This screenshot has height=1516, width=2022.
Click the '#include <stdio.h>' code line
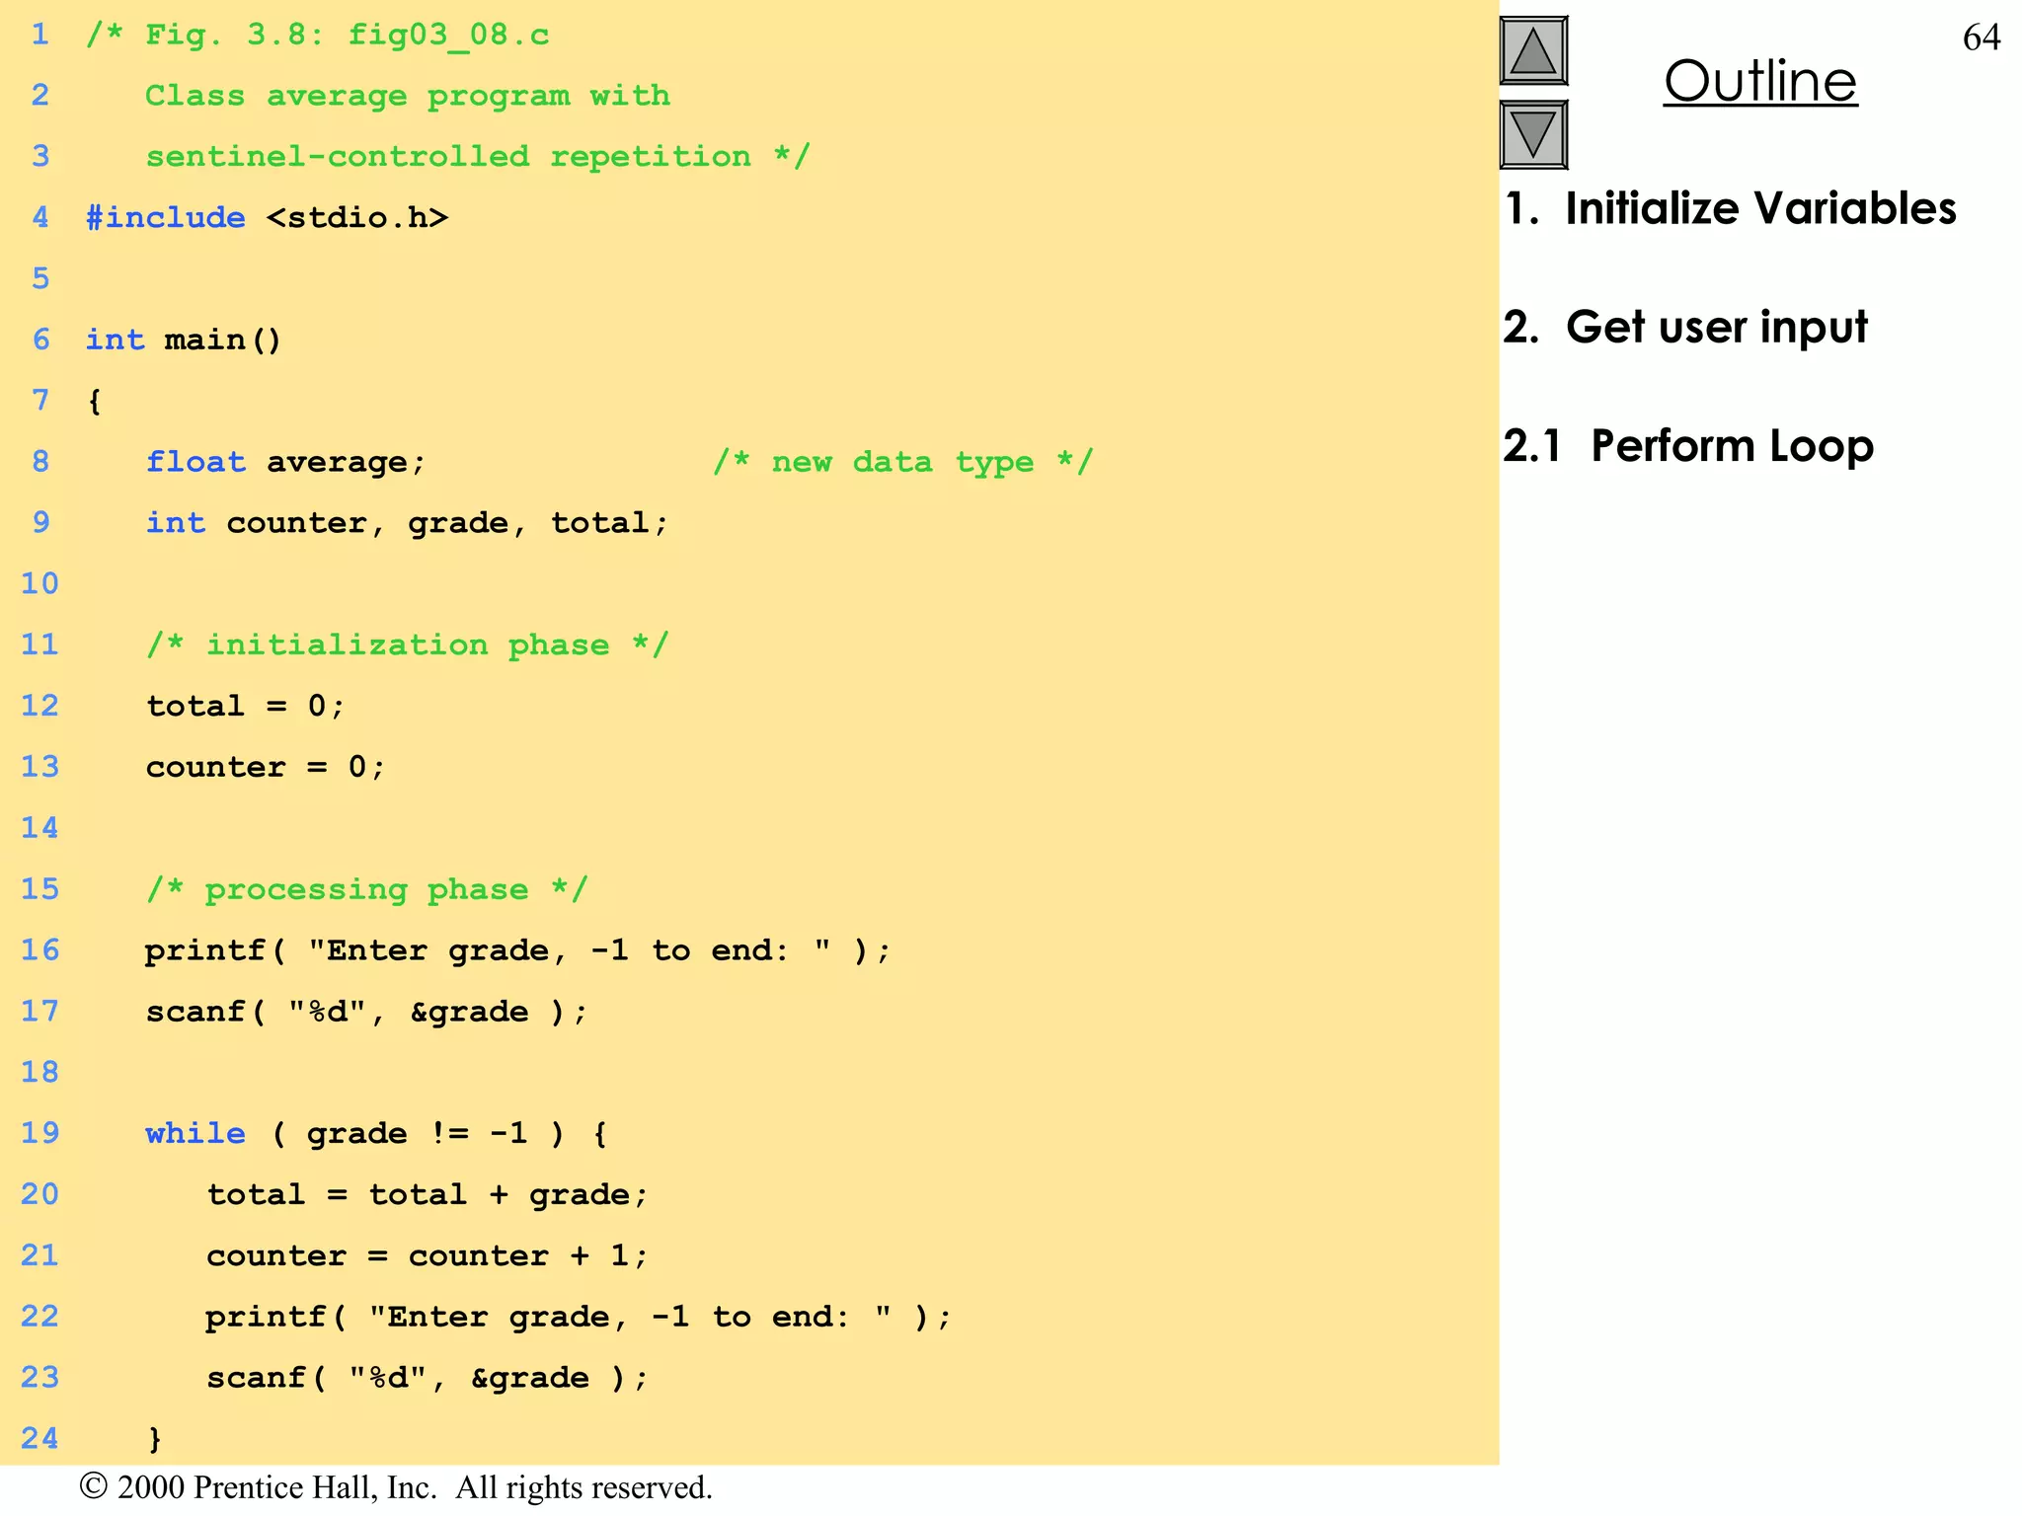click(267, 217)
